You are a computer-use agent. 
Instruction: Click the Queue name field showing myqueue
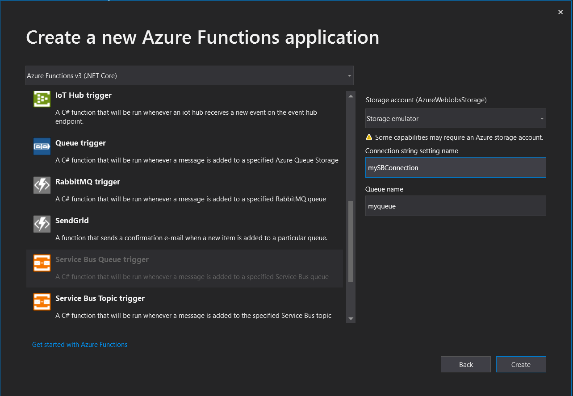tap(455, 206)
